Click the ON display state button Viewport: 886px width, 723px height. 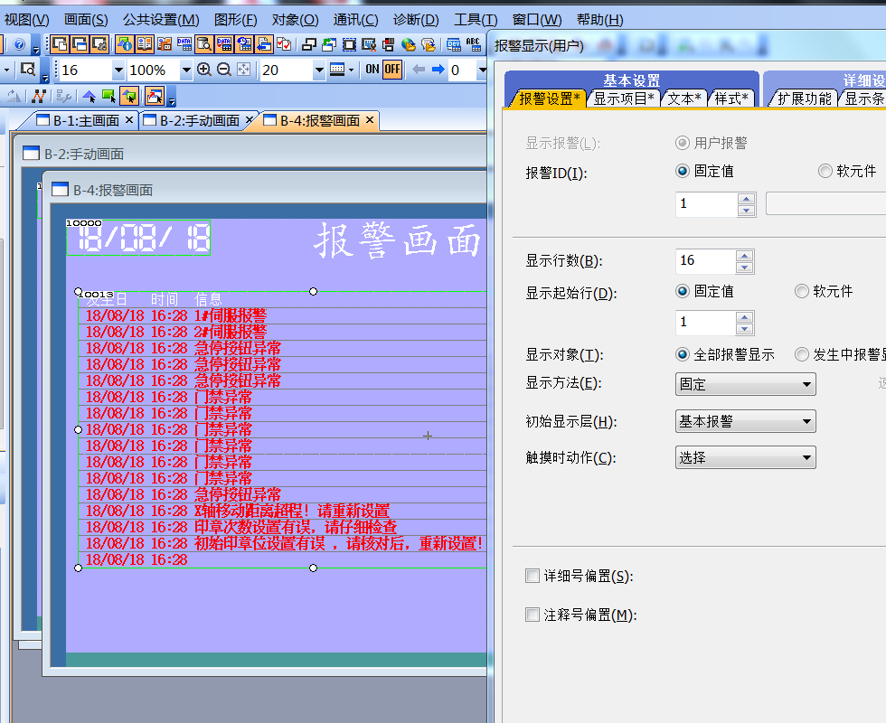[x=372, y=70]
